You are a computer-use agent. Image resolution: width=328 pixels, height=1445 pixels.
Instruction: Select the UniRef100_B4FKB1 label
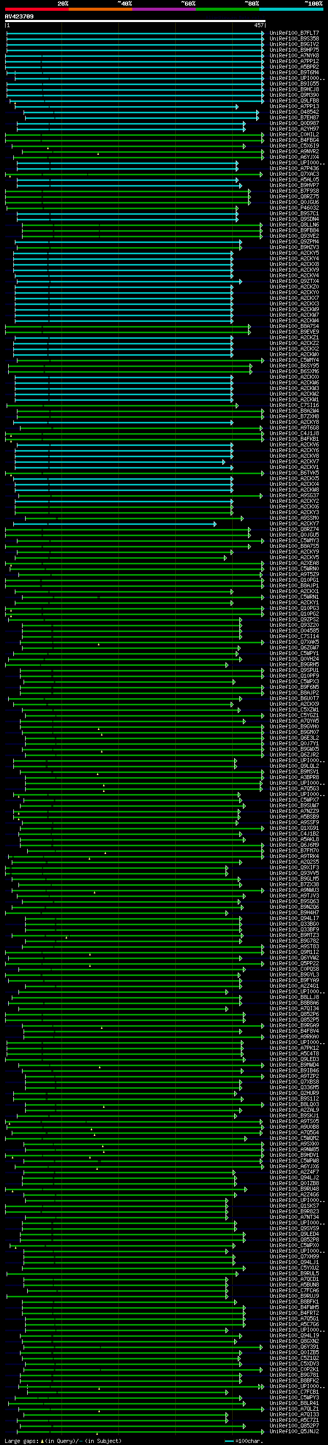pos(294,439)
